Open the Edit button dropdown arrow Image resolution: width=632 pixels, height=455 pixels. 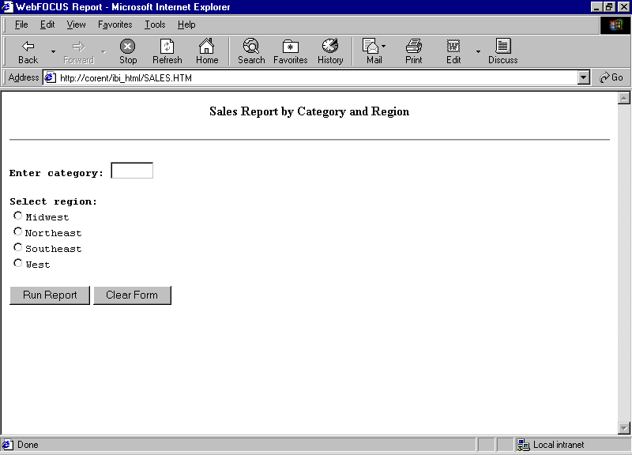(478, 51)
